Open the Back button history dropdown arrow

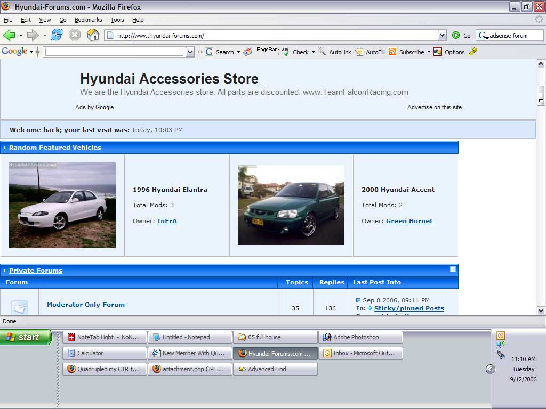[21, 35]
